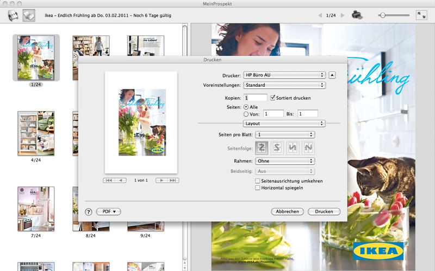Open the brochure overview icon in toolbar

coord(13,16)
